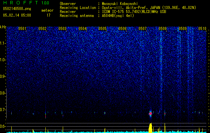Click the 0503 time marker
210x133 pixels.
tap(62, 29)
